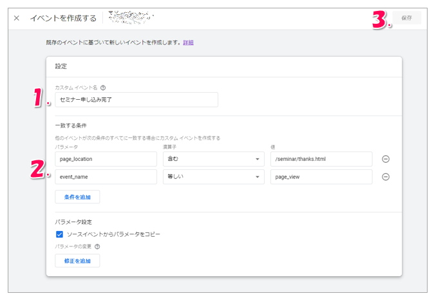Close the イベントを作成する panel
Viewport: 434px width, 298px height.
pyautogui.click(x=17, y=18)
